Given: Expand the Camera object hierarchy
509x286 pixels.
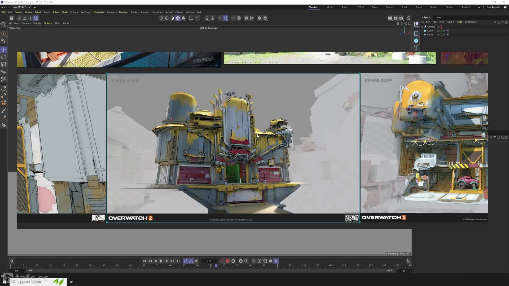Looking at the screenshot, I should (422, 27).
